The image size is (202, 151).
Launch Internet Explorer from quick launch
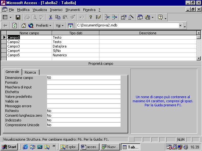point(25,147)
